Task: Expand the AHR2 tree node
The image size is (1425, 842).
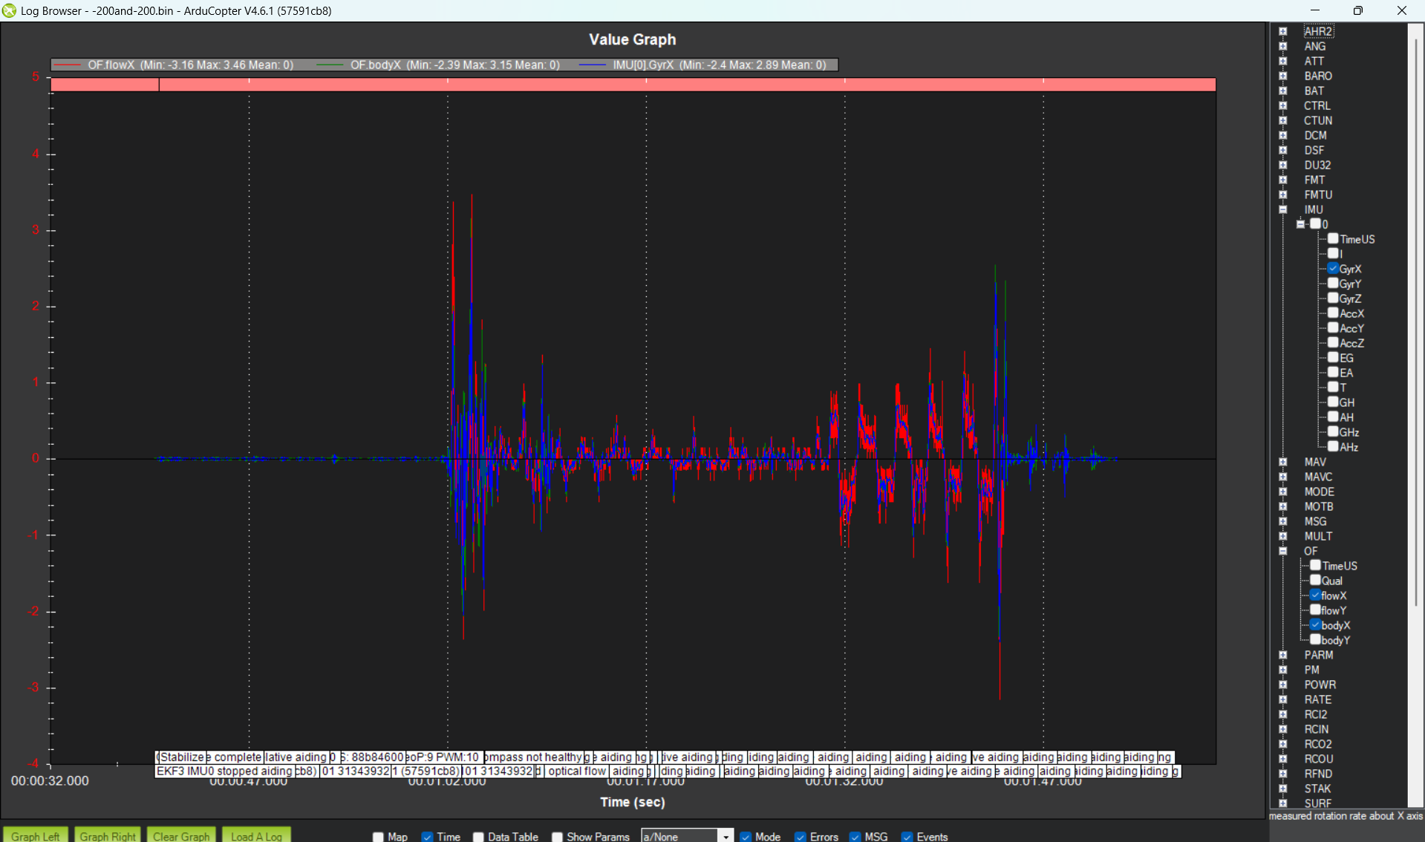Action: point(1283,30)
